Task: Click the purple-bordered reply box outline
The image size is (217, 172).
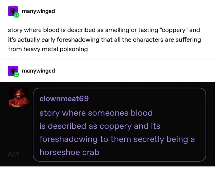Action: (119, 125)
